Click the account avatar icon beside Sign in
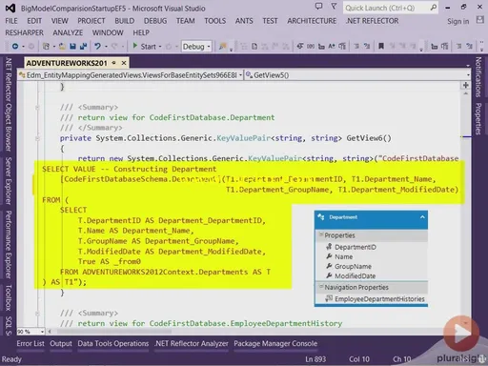Screen dimensions: 488x366 click(x=479, y=20)
